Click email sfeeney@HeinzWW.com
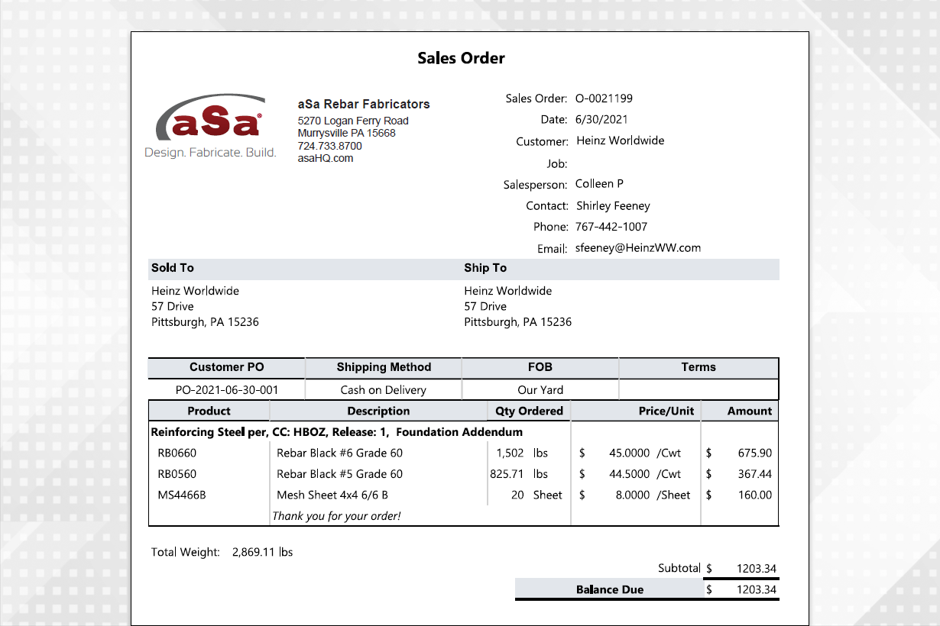The image size is (940, 626). 637,247
